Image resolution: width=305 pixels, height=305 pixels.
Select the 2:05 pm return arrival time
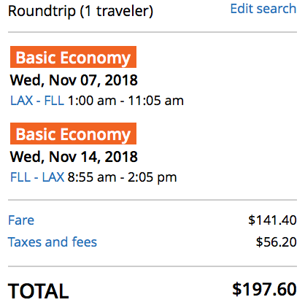tap(152, 177)
